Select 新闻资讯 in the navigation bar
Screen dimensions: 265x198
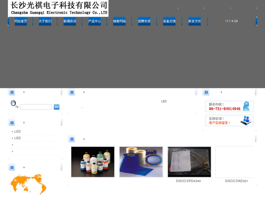point(70,21)
